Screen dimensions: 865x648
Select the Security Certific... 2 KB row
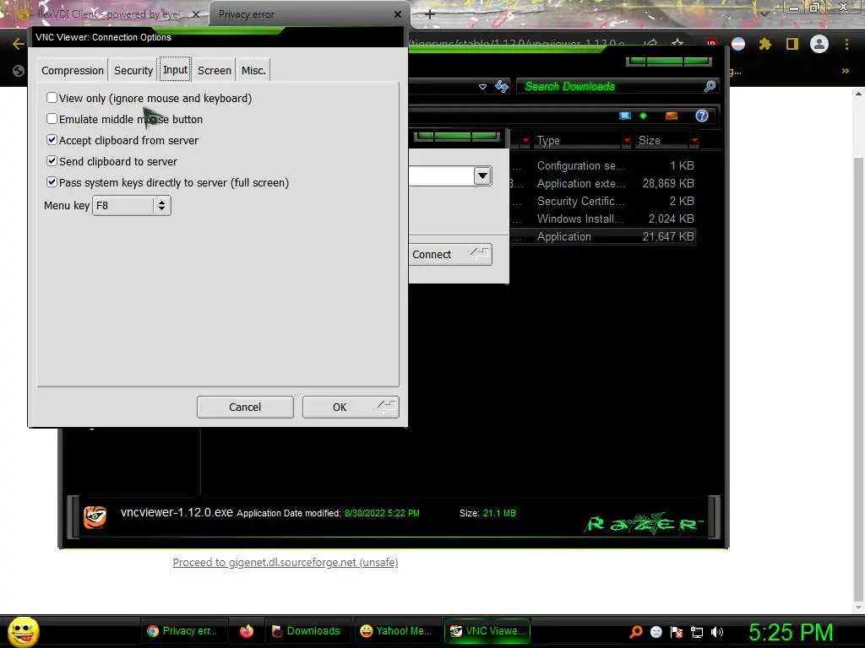pos(603,201)
